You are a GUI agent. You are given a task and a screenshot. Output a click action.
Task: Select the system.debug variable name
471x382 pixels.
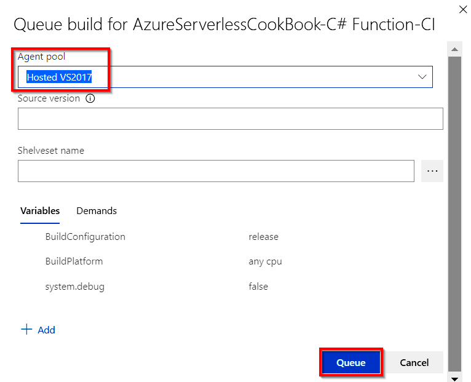(74, 286)
